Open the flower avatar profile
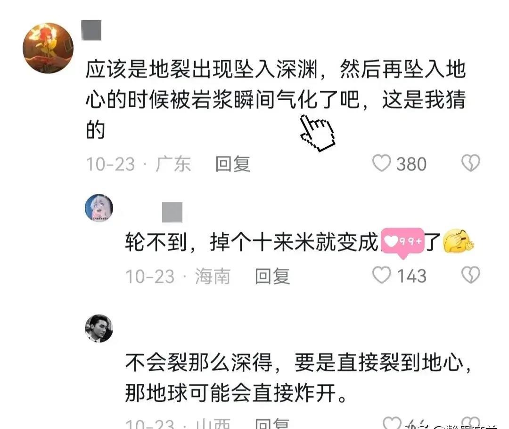Screen dimensions: 509x429 48,48
